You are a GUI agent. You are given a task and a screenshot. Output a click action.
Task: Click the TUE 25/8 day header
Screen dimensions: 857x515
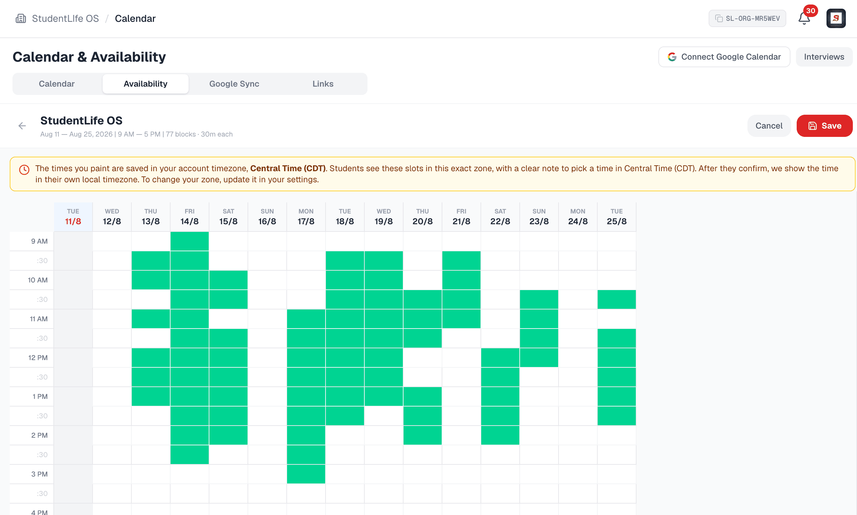pos(617,217)
